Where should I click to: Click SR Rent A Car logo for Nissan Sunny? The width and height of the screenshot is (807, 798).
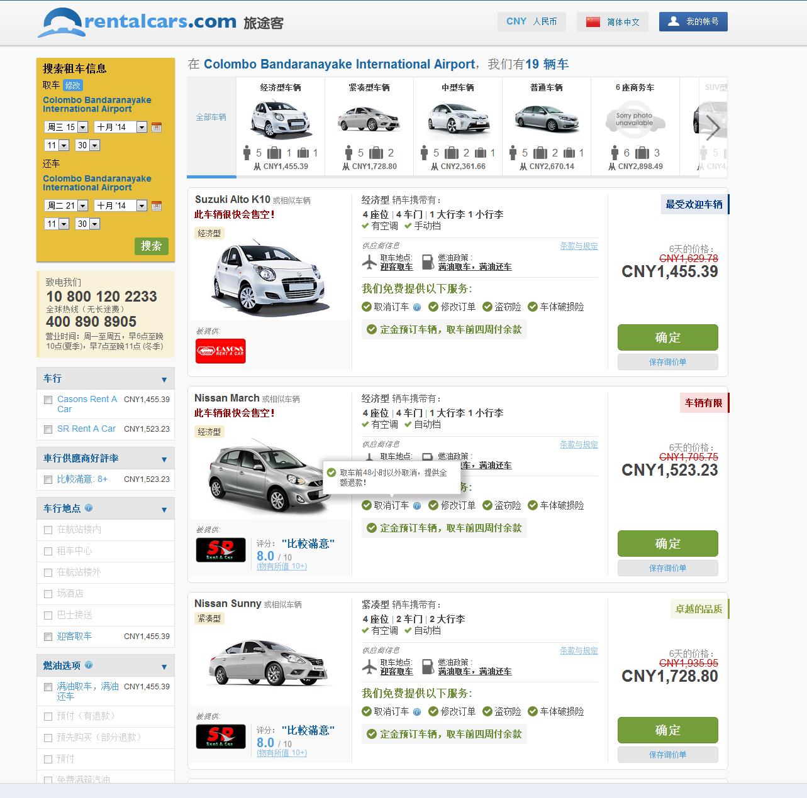(x=220, y=736)
